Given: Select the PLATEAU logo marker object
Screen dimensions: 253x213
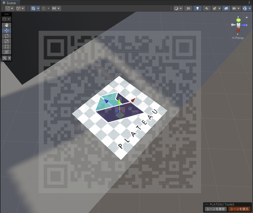Looking at the screenshot, I should 120,118.
